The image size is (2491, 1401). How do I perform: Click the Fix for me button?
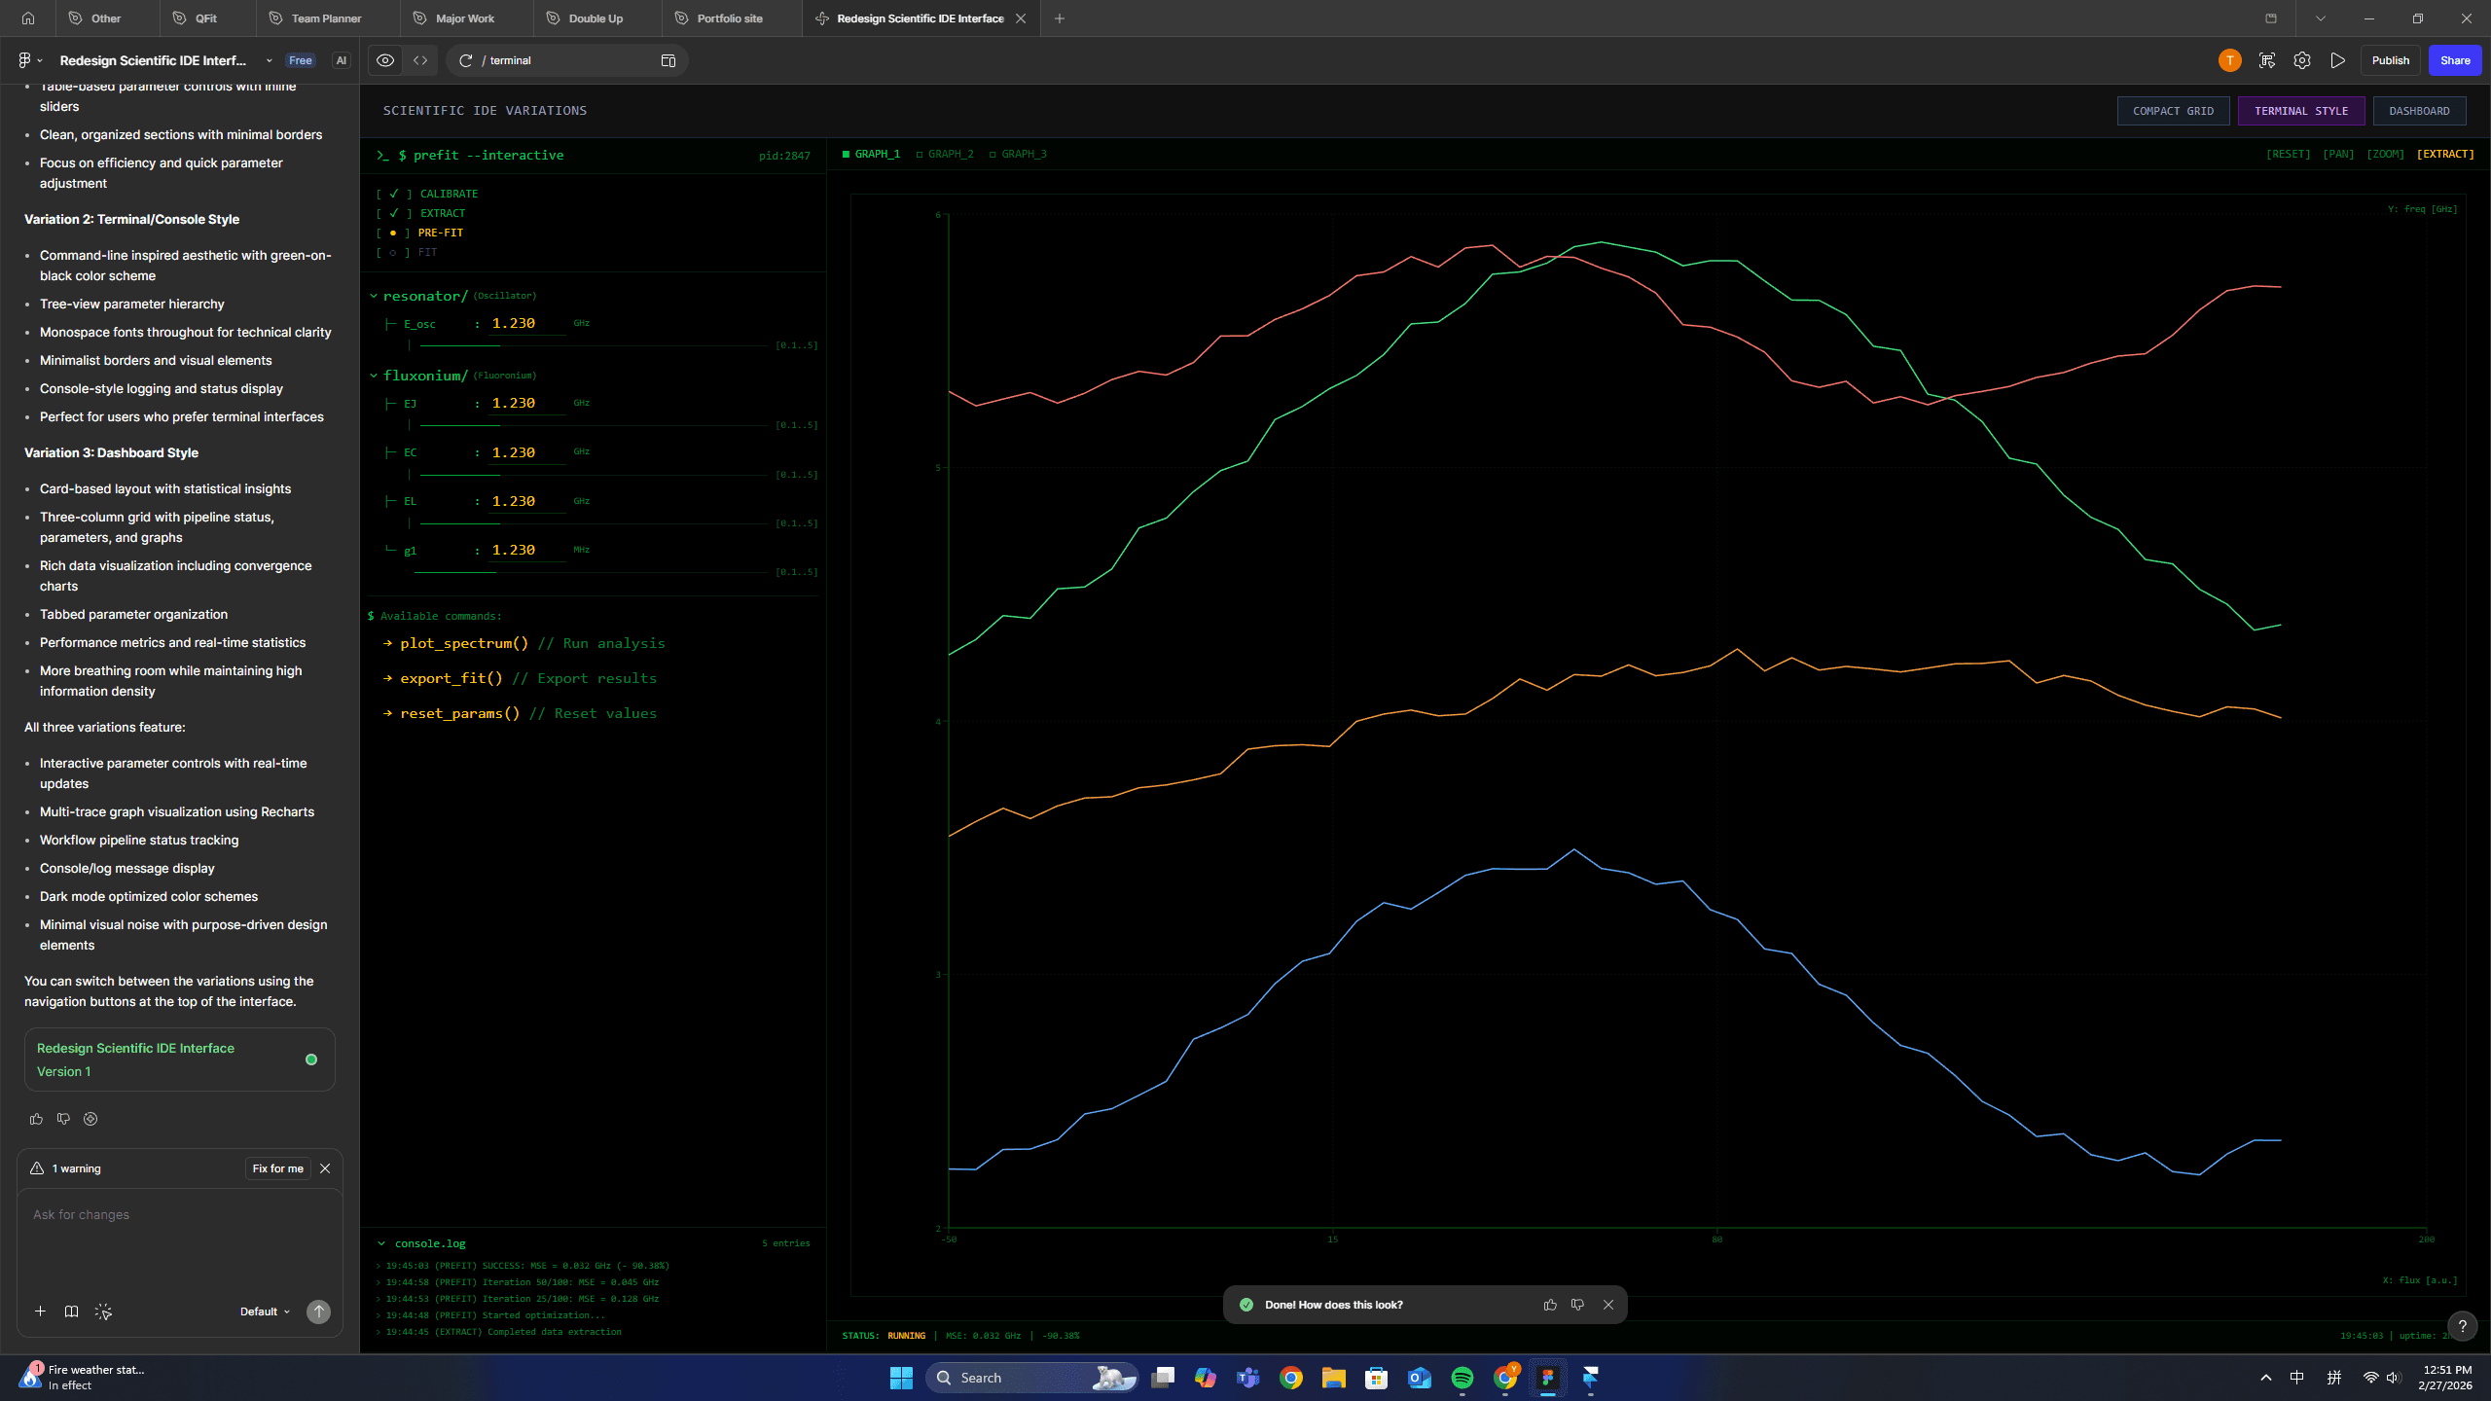[277, 1168]
